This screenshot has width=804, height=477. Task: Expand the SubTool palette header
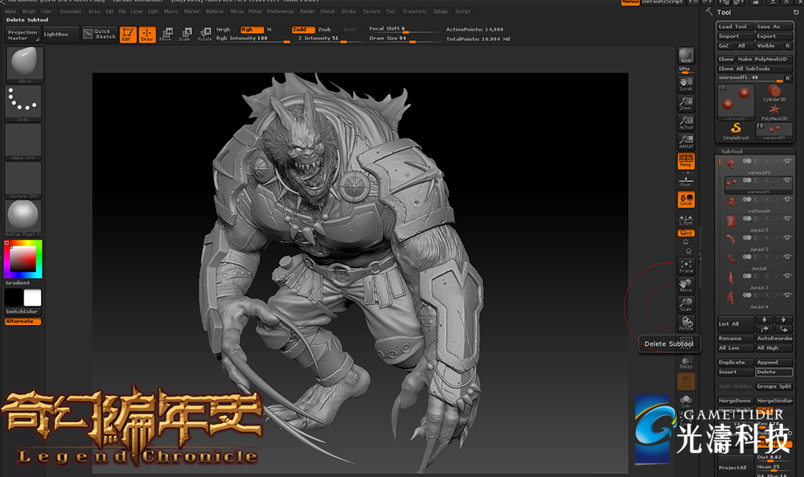pos(732,151)
